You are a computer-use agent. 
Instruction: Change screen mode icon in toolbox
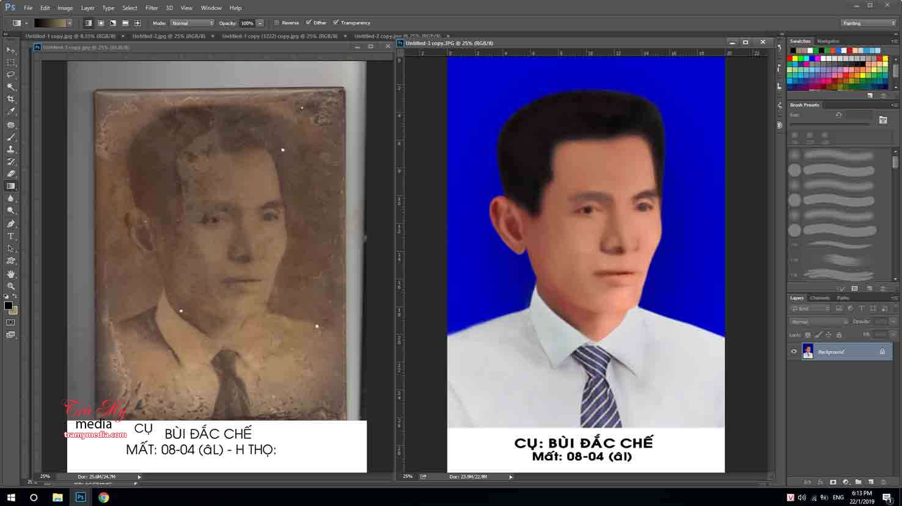click(10, 334)
